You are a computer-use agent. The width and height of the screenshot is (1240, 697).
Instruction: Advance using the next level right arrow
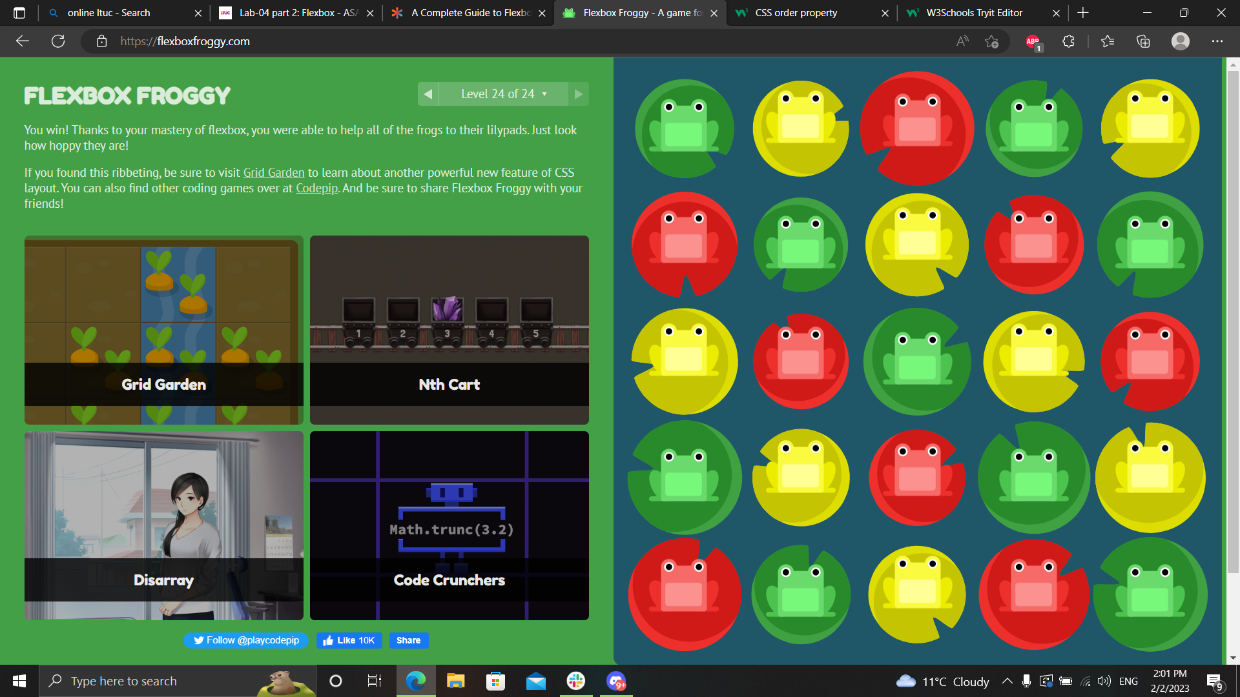pos(578,94)
